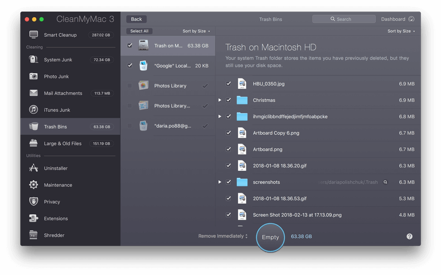Image resolution: width=441 pixels, height=275 pixels.
Task: Click the Christmas folder icon
Action: pos(242,100)
